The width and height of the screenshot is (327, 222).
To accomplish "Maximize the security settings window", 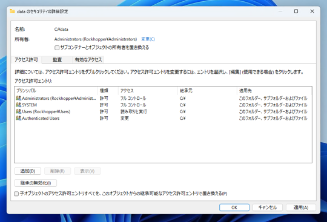I will tap(296, 11).
